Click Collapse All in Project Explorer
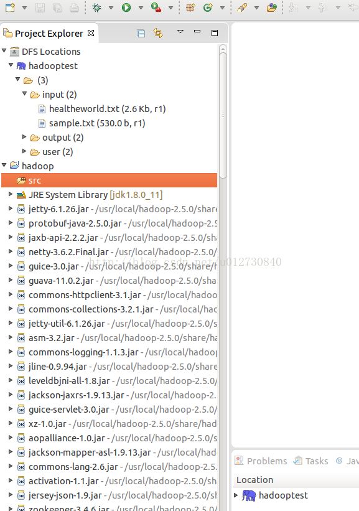Screen dimensions: 359x511 pos(141,33)
